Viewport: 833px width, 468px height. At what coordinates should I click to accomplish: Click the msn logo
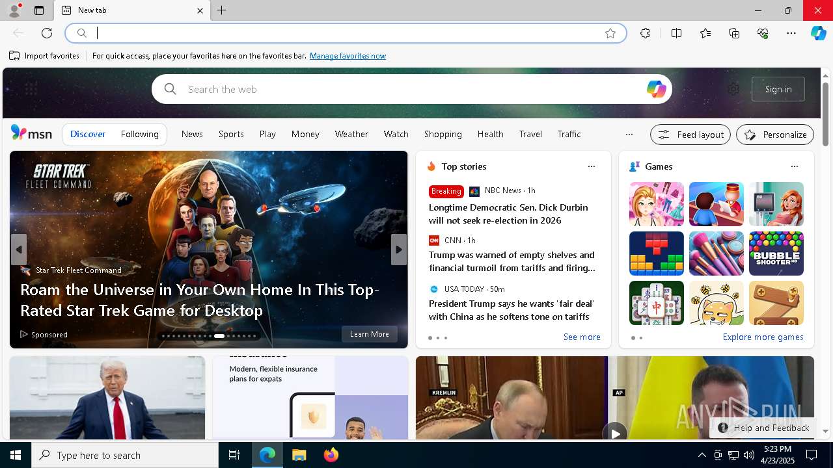pos(31,133)
